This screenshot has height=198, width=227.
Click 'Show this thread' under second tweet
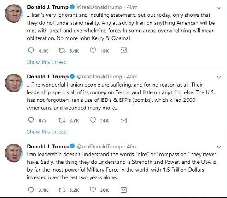tap(47, 132)
